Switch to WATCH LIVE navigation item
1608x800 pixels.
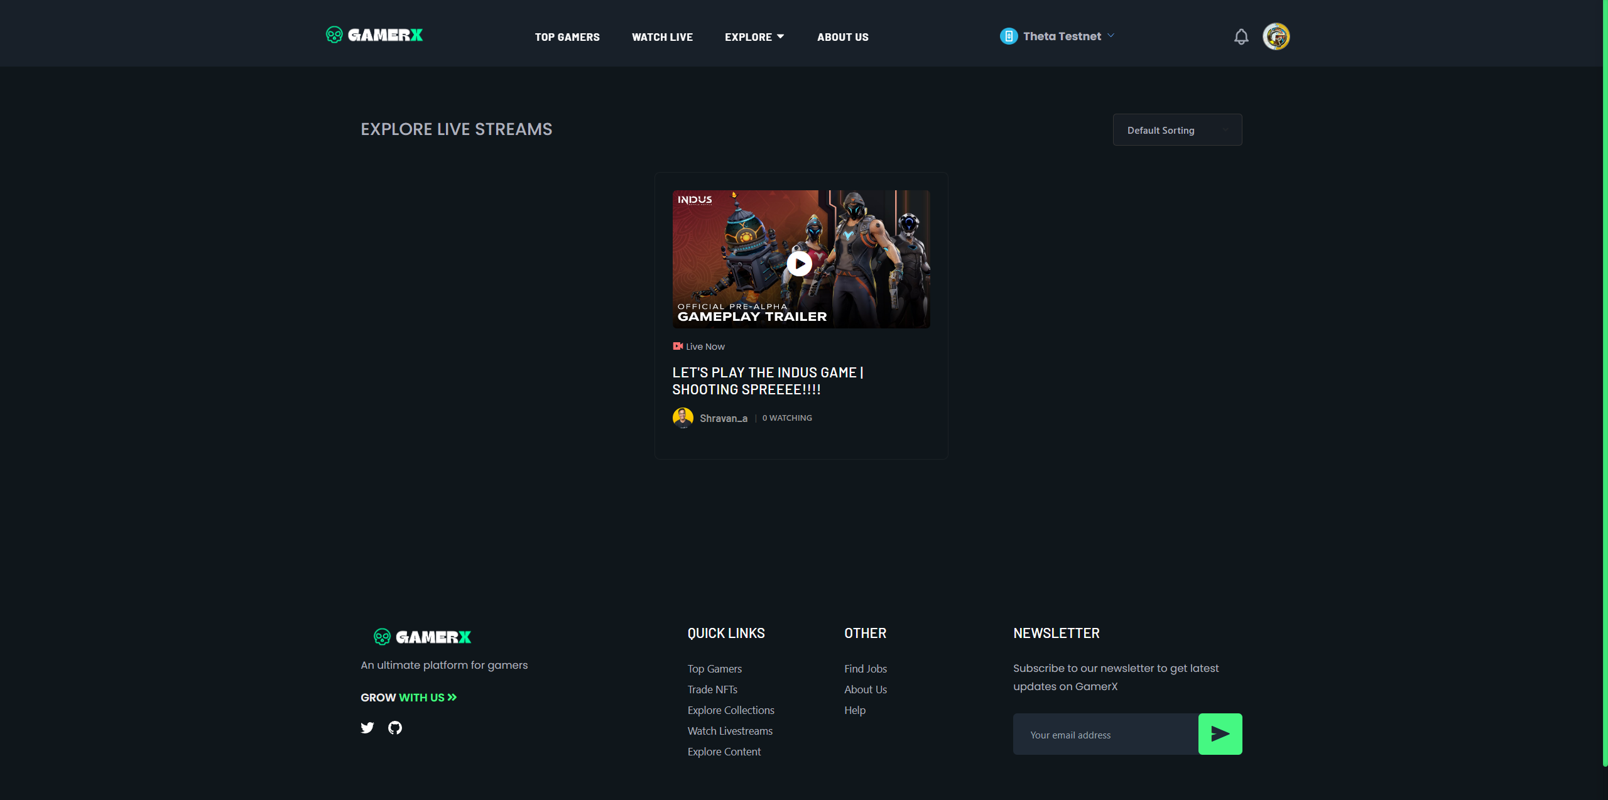coord(662,36)
